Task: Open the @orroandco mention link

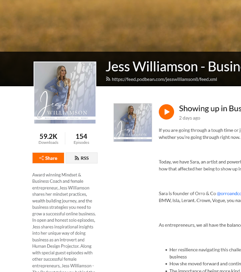Action: pos(229,194)
